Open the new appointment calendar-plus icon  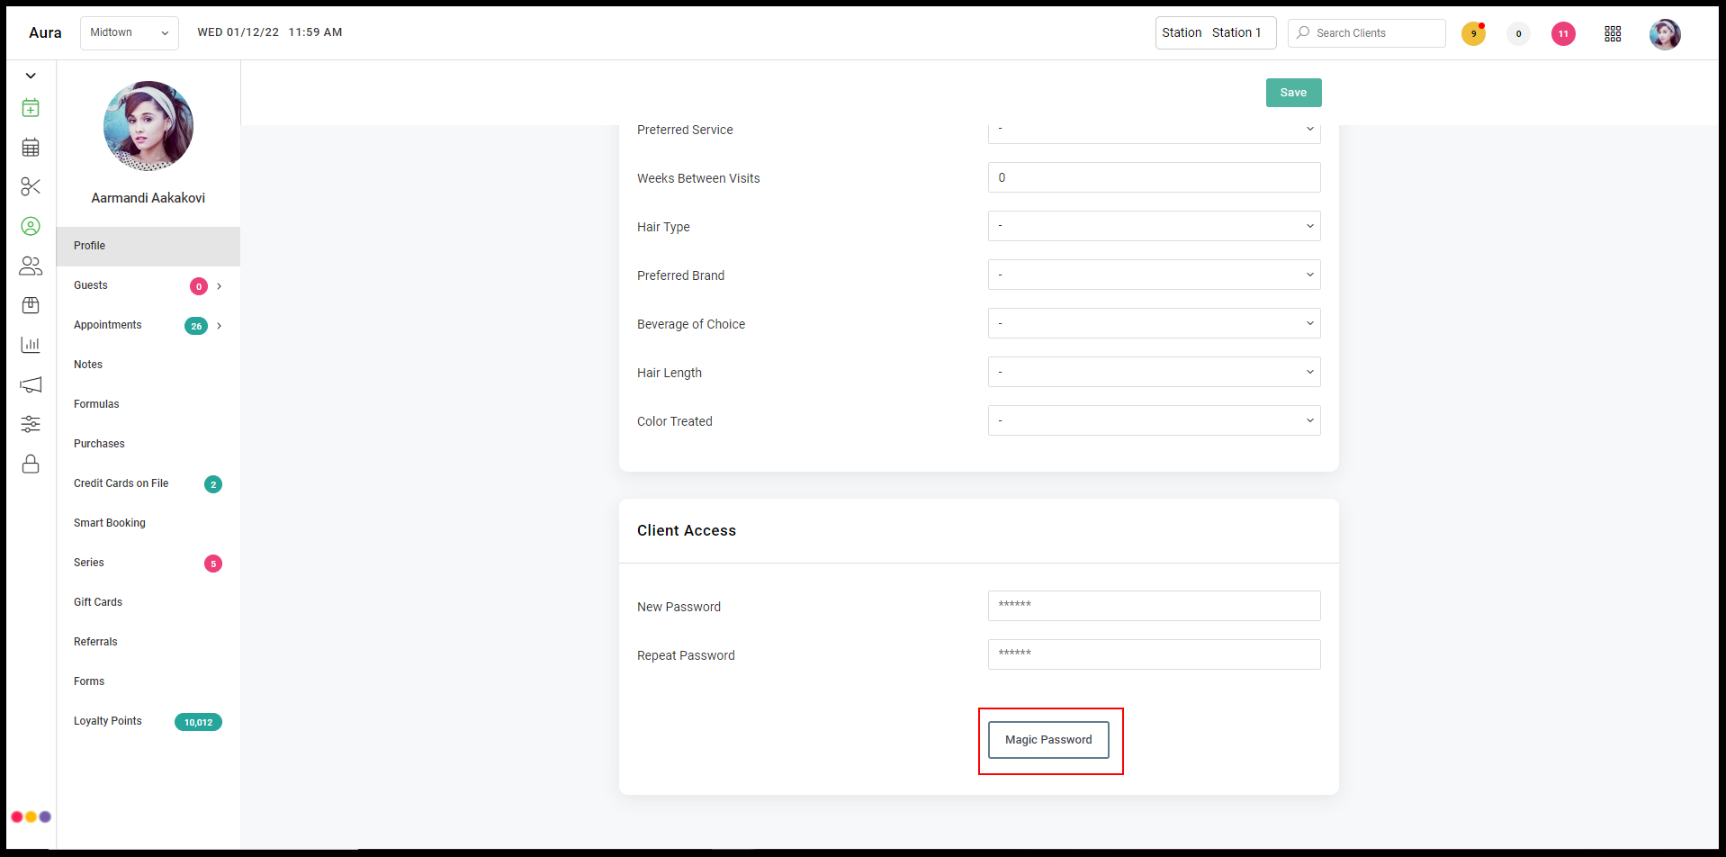coord(31,108)
